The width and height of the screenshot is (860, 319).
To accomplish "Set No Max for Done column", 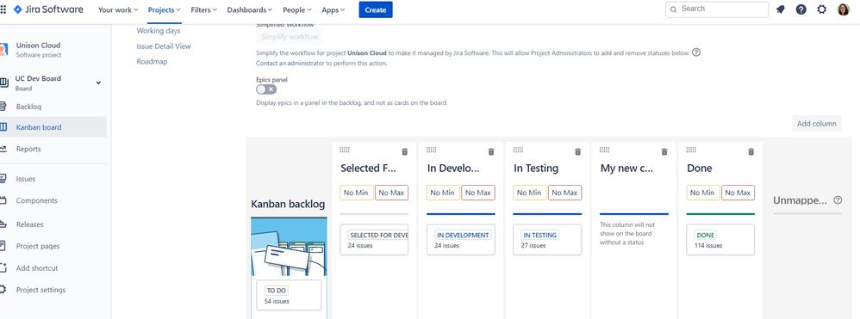I will (x=738, y=193).
